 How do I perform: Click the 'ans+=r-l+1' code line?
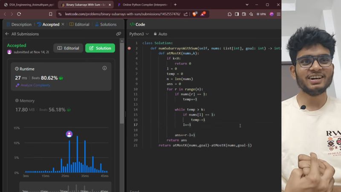(x=185, y=135)
